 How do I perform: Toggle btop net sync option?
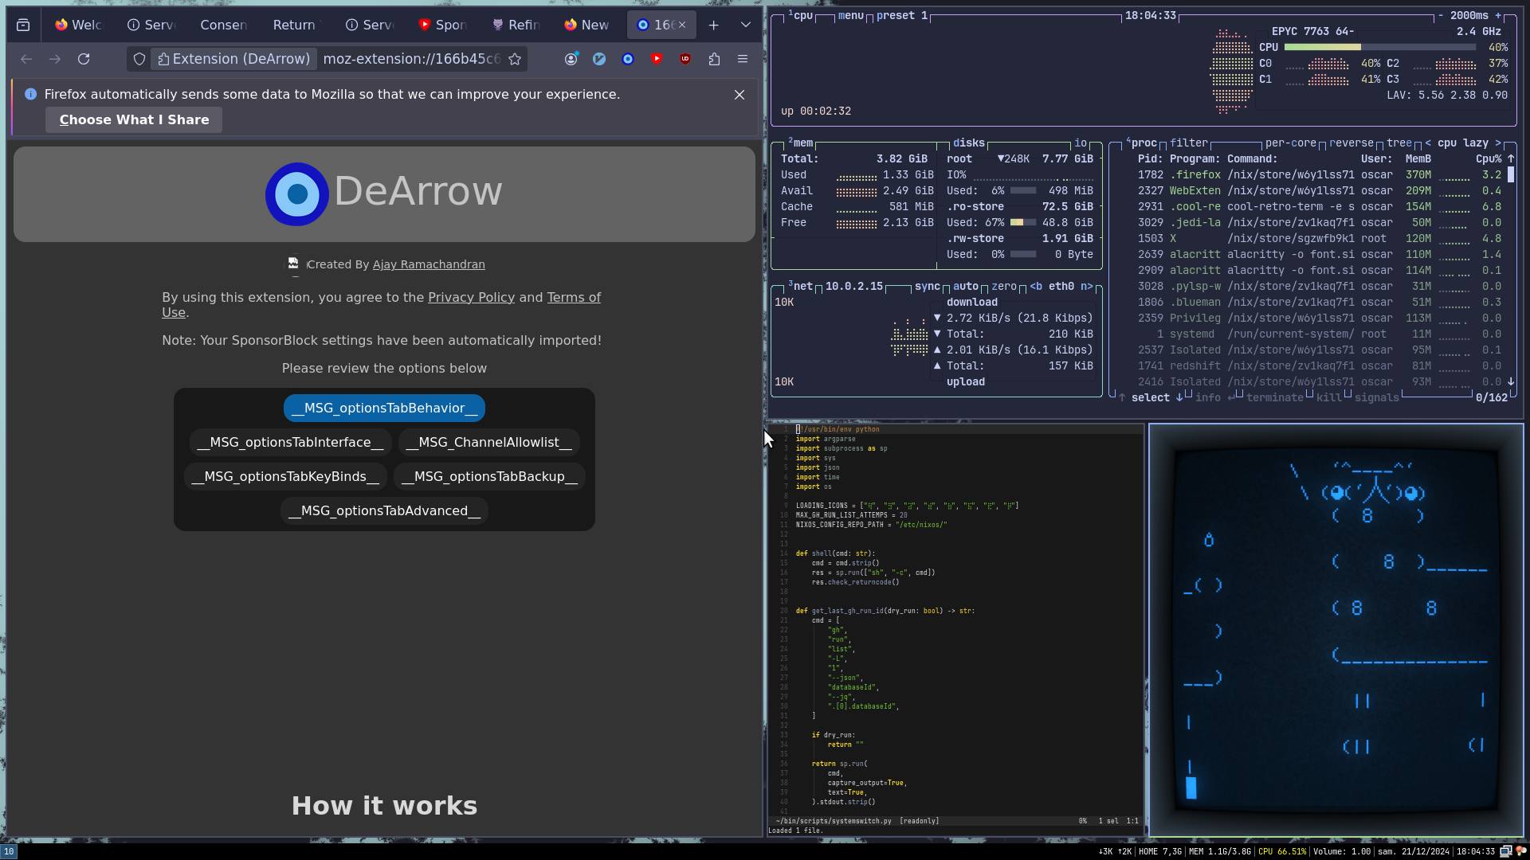click(x=928, y=286)
